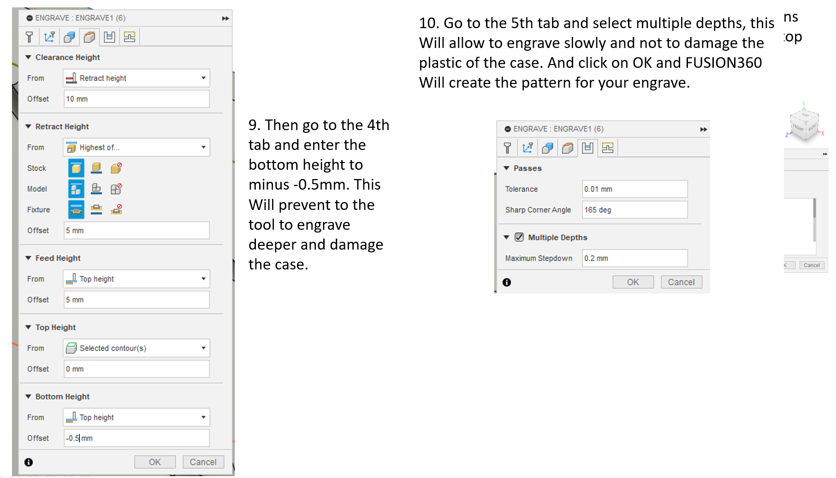
Task: Open the blue-cubes Geometry tab in right Engrave dialog
Action: (548, 148)
